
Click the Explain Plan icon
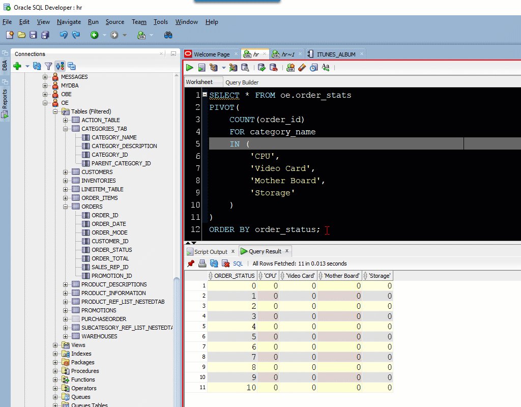(213, 68)
